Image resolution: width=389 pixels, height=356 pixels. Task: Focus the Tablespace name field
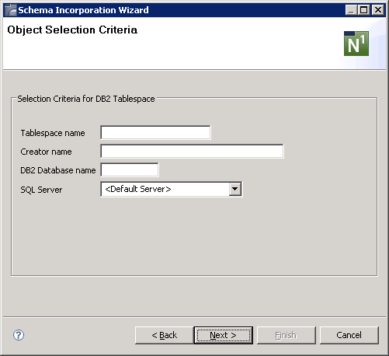[155, 133]
